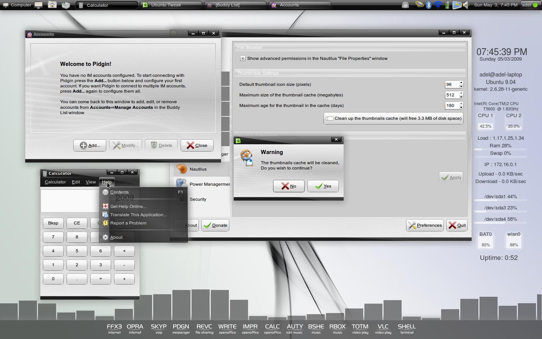This screenshot has width=542, height=339.
Task: Increase maximum thumbnail age spinner
Action: tap(461, 104)
